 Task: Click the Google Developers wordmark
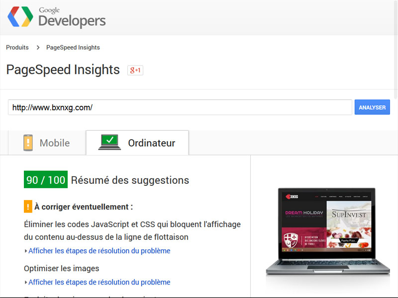coord(72,17)
